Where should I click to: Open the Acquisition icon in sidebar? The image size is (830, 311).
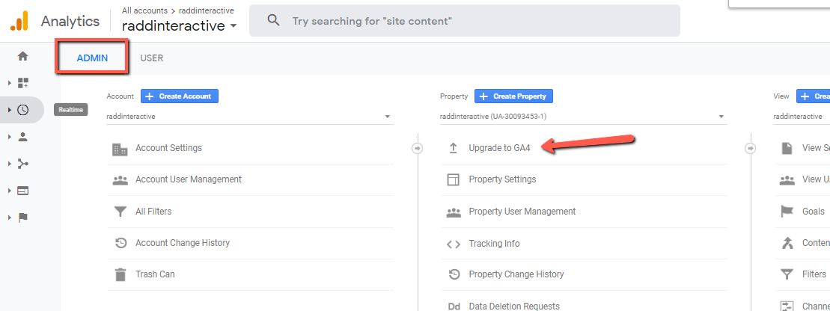click(22, 164)
